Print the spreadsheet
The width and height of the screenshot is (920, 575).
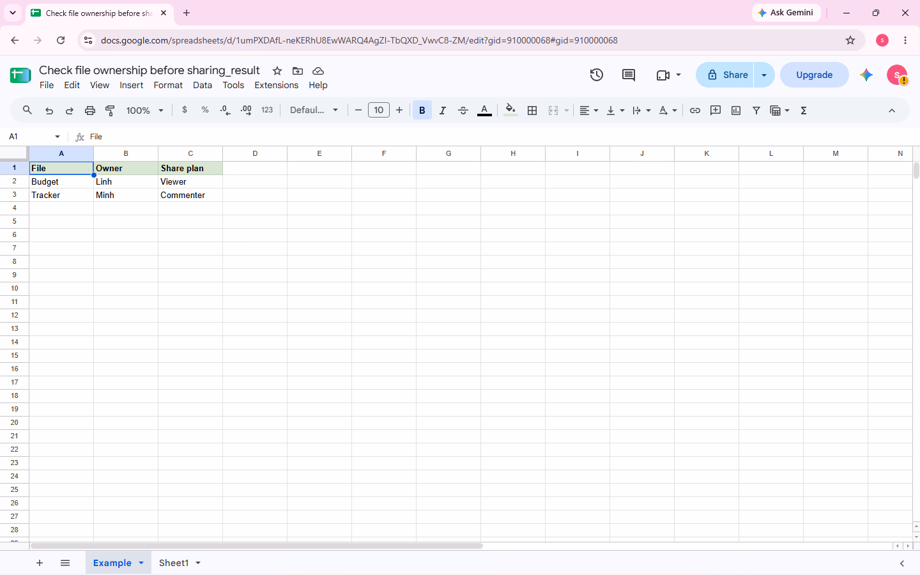click(90, 111)
